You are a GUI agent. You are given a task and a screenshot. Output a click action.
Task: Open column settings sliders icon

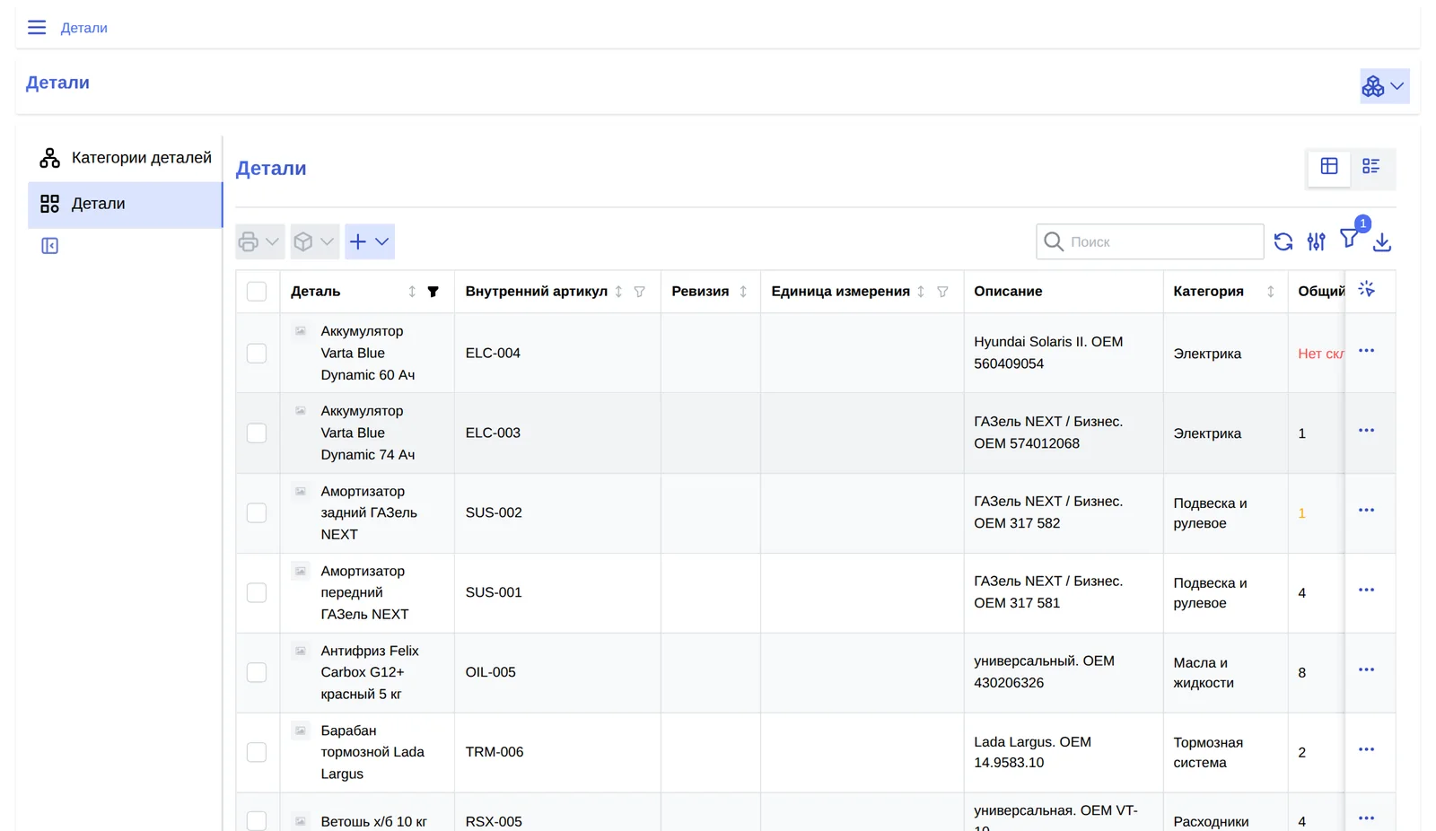click(x=1316, y=242)
